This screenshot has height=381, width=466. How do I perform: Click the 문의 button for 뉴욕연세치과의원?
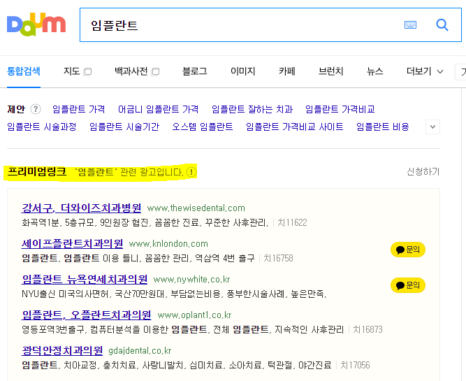[408, 285]
